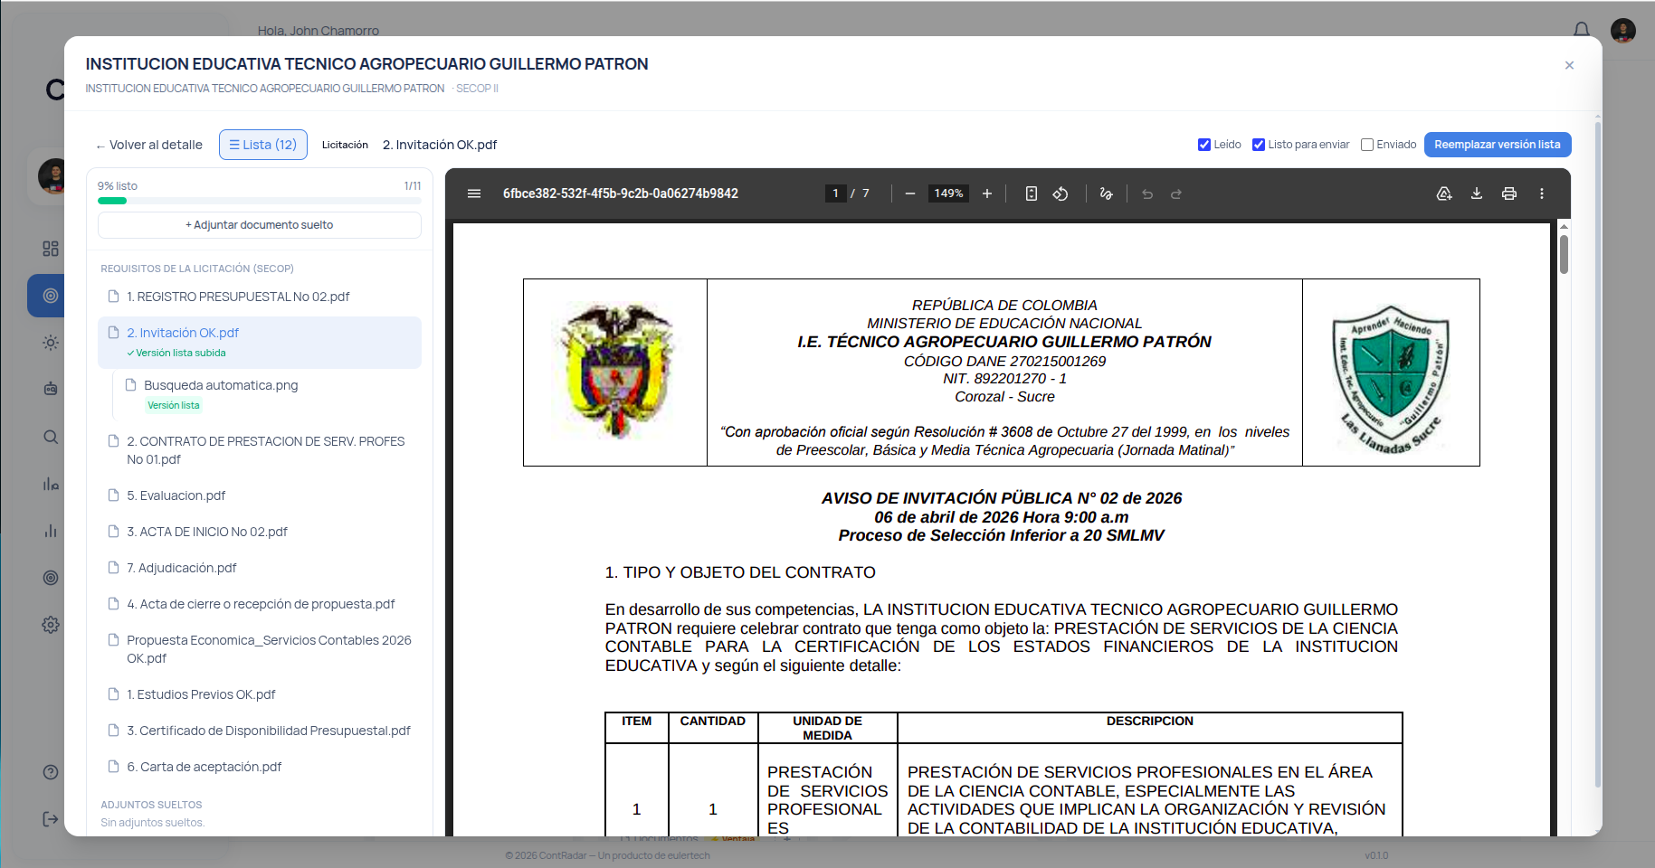The height and width of the screenshot is (868, 1655).
Task: Click the SECOP II label
Action: pos(477,89)
